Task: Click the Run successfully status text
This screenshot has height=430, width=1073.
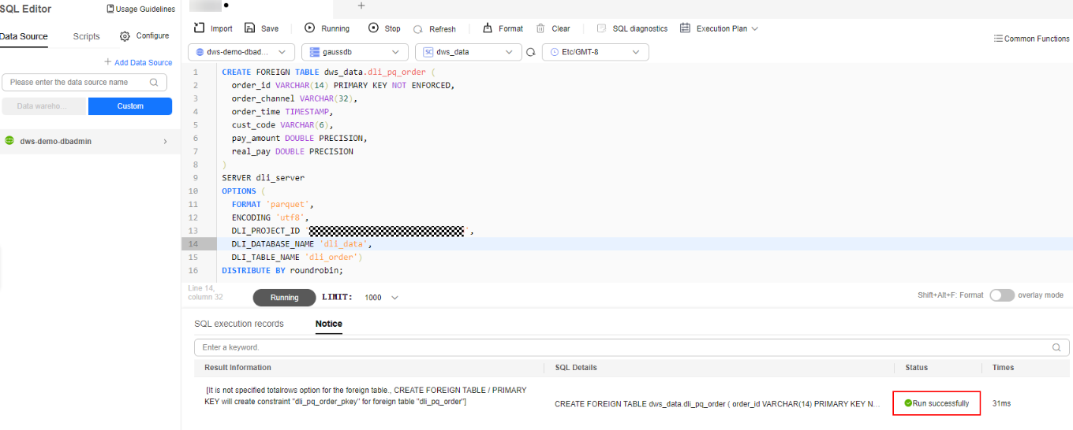Action: 940,403
